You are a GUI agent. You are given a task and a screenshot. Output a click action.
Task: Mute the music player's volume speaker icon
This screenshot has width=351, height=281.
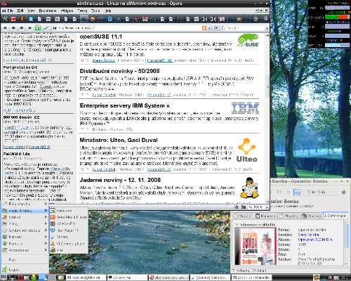344,192
